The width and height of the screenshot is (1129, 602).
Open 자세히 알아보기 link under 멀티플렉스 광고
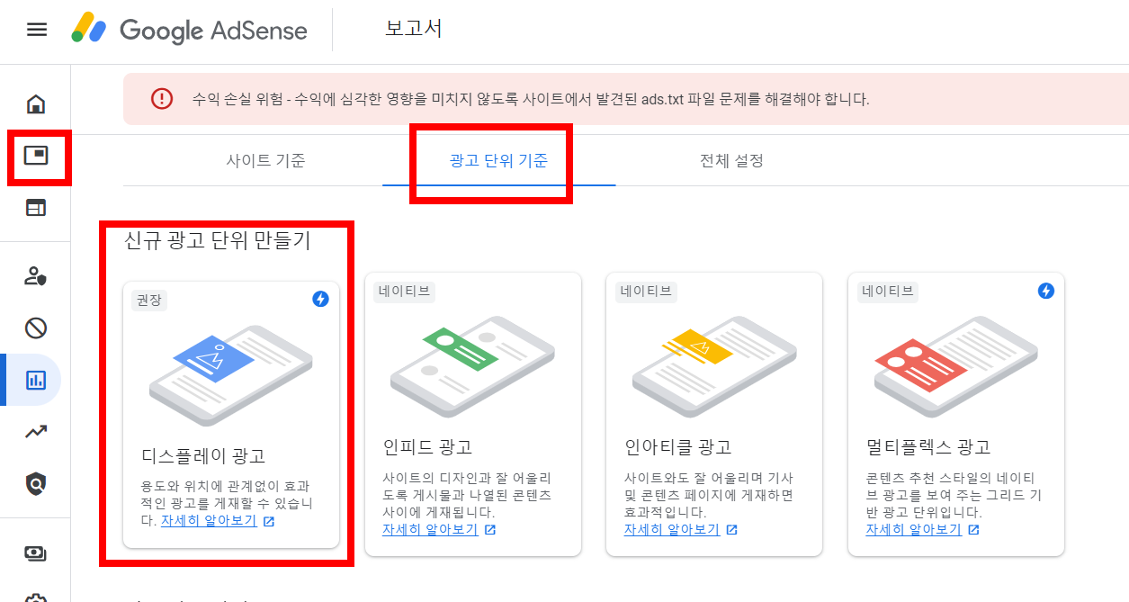(x=912, y=529)
